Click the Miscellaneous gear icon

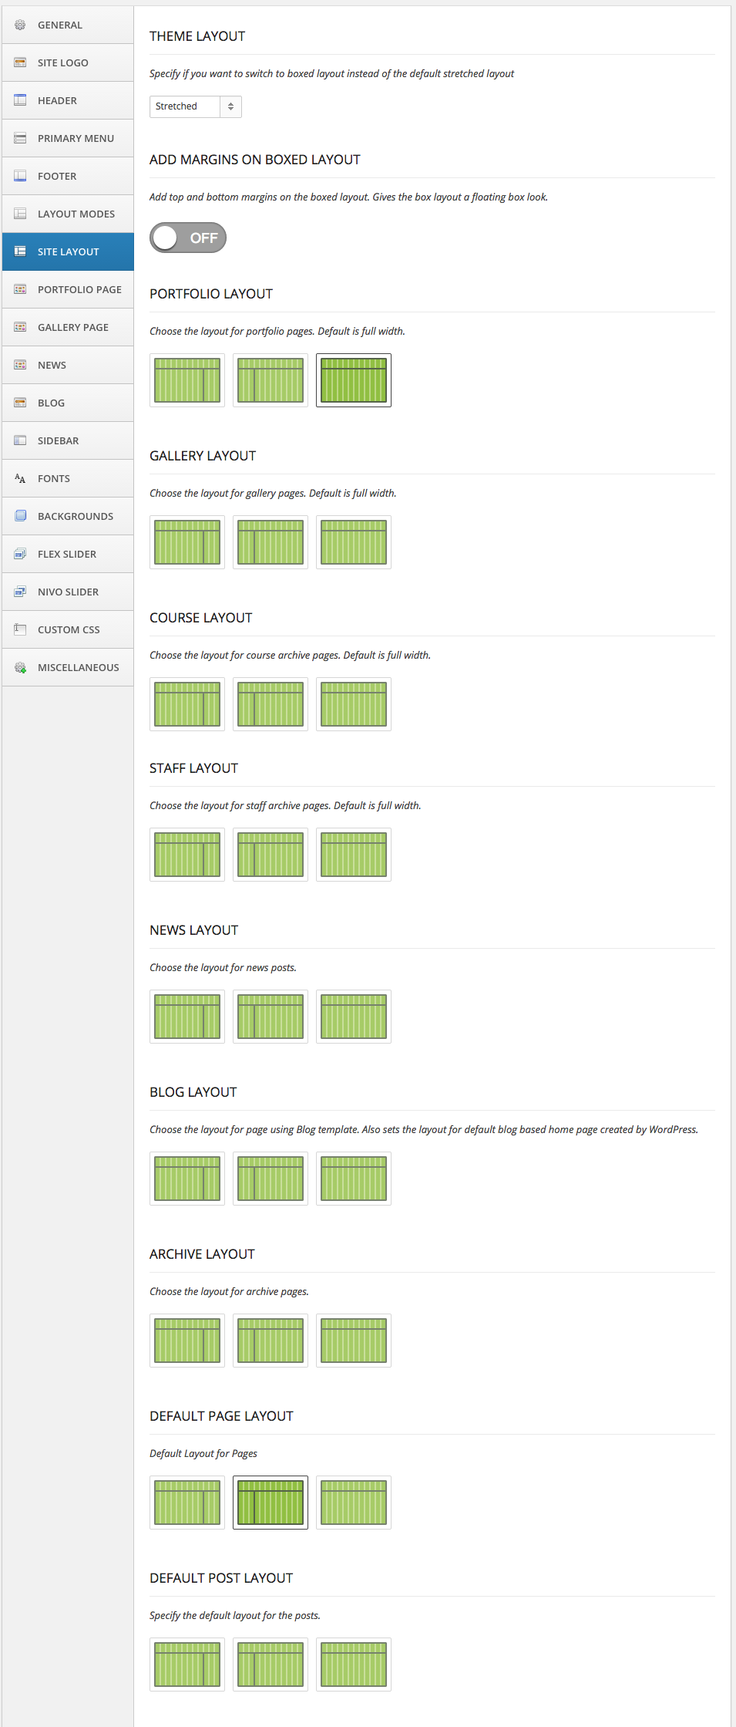tap(20, 667)
